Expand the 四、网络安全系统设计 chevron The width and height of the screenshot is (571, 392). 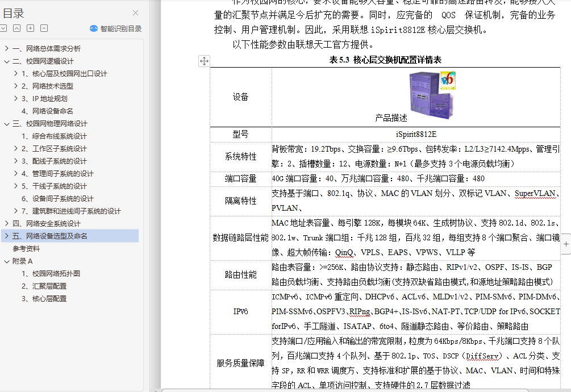7,223
